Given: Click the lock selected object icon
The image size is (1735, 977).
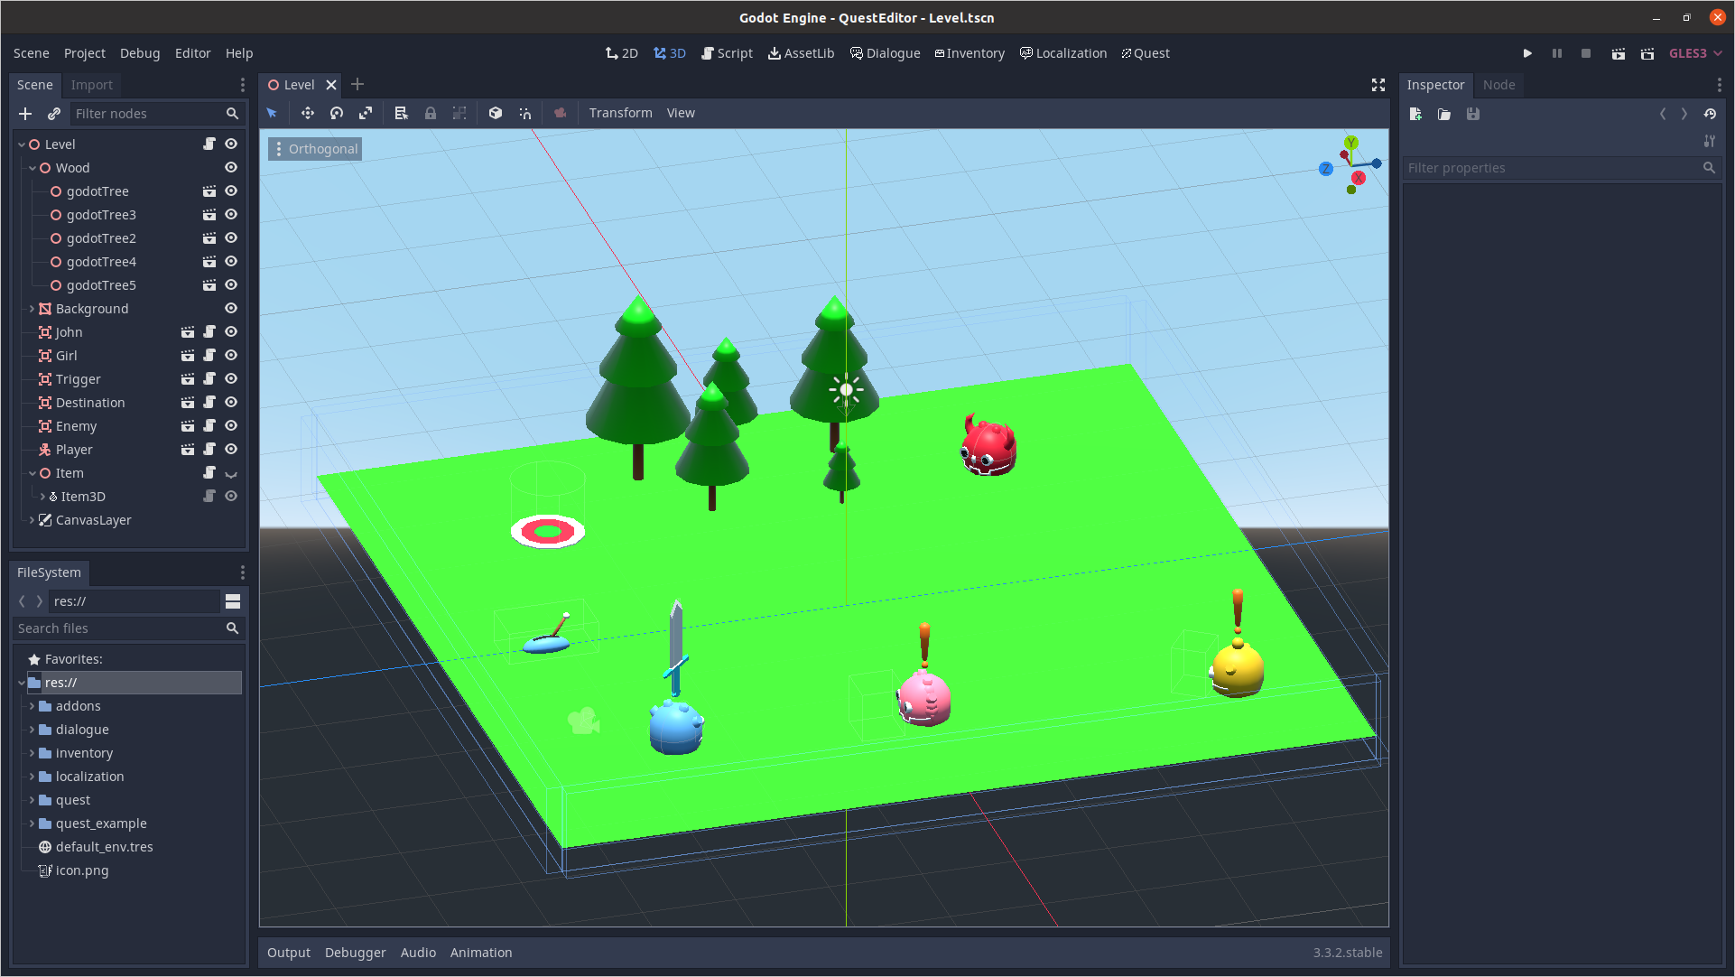Looking at the screenshot, I should click(431, 113).
